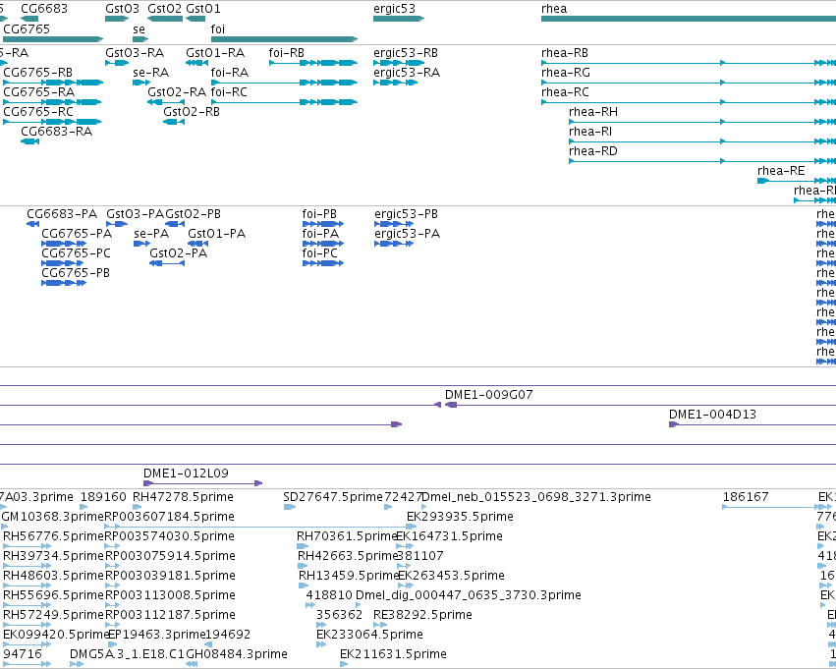
Task: Select the CG6765 gene label
Action: [27, 29]
